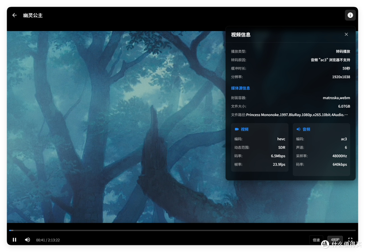Click the resolution value 1920x1038
Image resolution: width=365 pixels, height=252 pixels.
pos(341,77)
